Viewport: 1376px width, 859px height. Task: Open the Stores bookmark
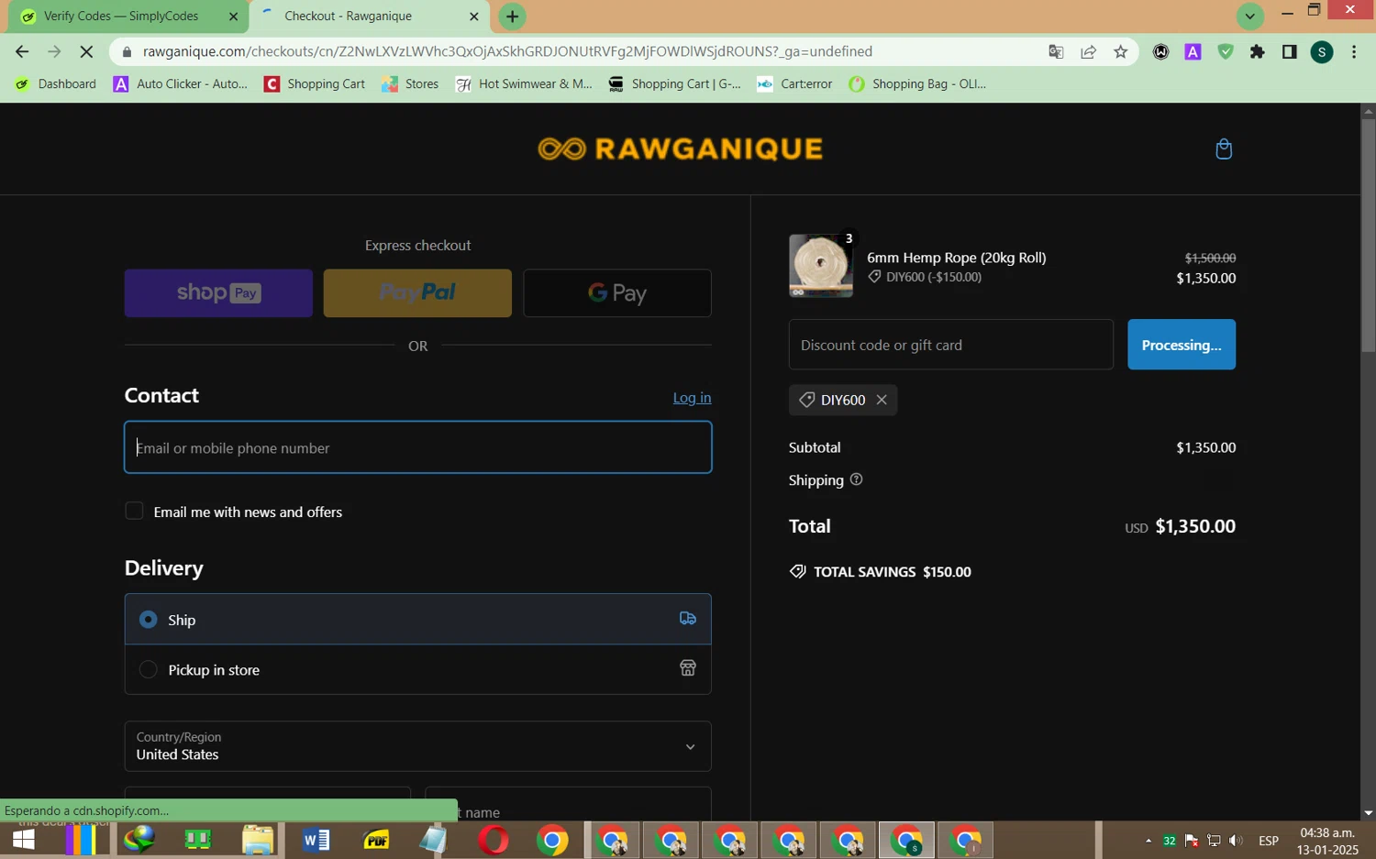(x=410, y=83)
